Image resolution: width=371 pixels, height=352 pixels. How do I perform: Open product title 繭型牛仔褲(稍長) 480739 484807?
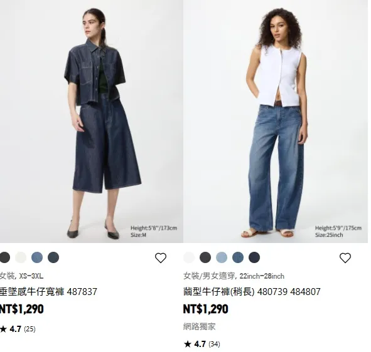[252, 292]
